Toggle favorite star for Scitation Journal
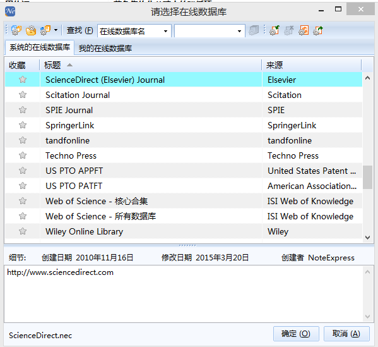378x347 pixels. tap(23, 95)
